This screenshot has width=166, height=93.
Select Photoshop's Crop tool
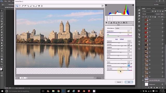click(2, 21)
